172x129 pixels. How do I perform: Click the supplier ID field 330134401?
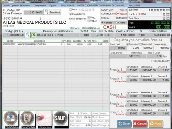(x=33, y=12)
